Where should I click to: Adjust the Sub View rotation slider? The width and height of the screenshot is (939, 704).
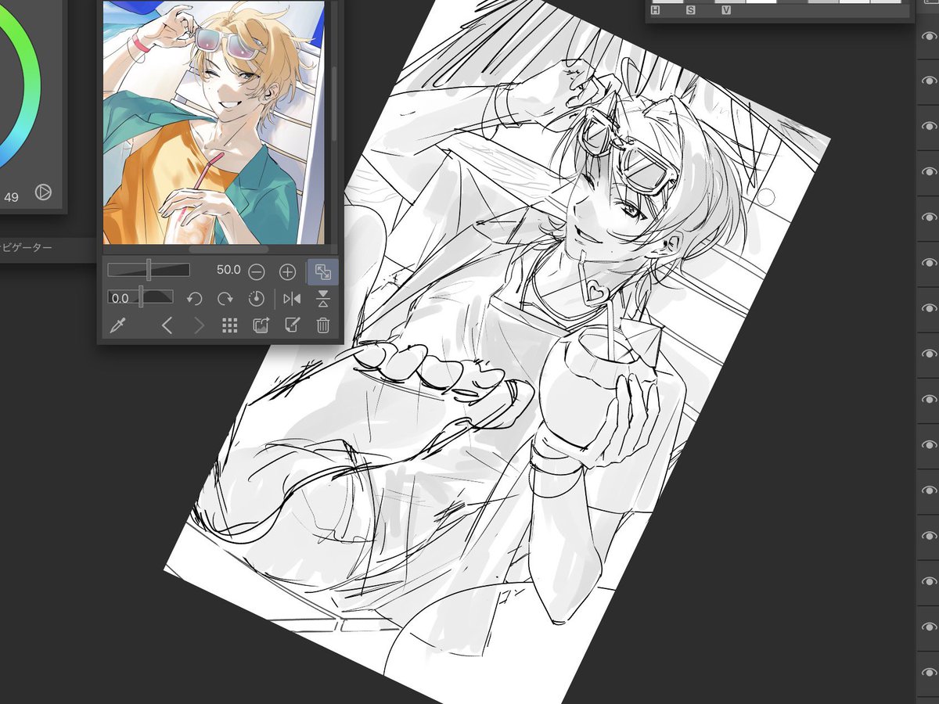(141, 297)
